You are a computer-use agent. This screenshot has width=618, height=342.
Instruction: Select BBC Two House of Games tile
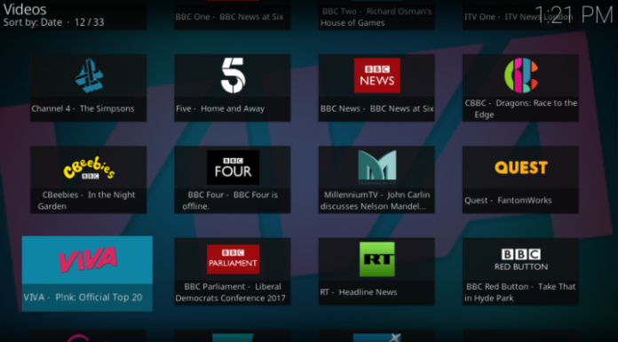pyautogui.click(x=376, y=14)
